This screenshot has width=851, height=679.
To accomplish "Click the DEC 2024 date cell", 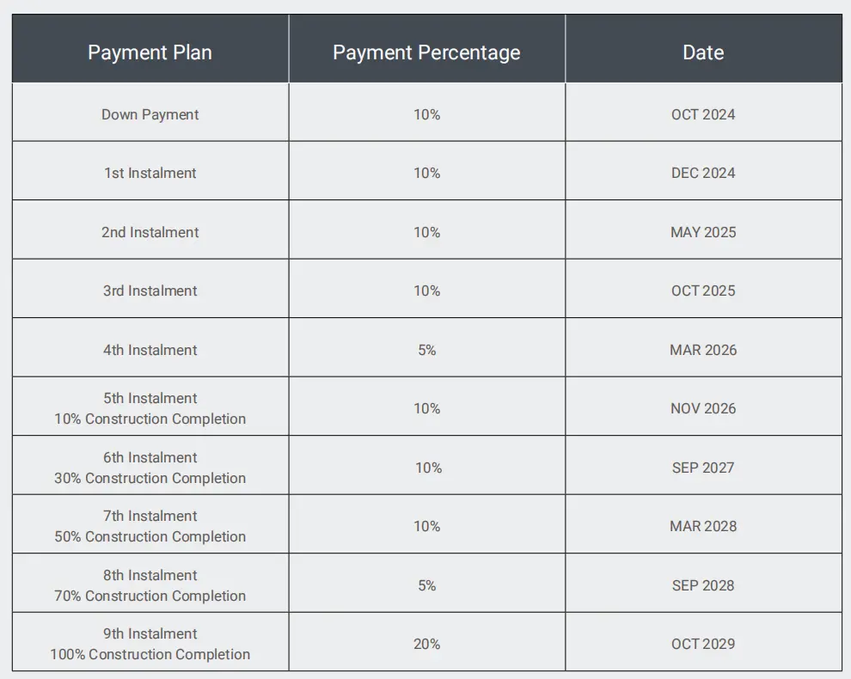I will (704, 171).
